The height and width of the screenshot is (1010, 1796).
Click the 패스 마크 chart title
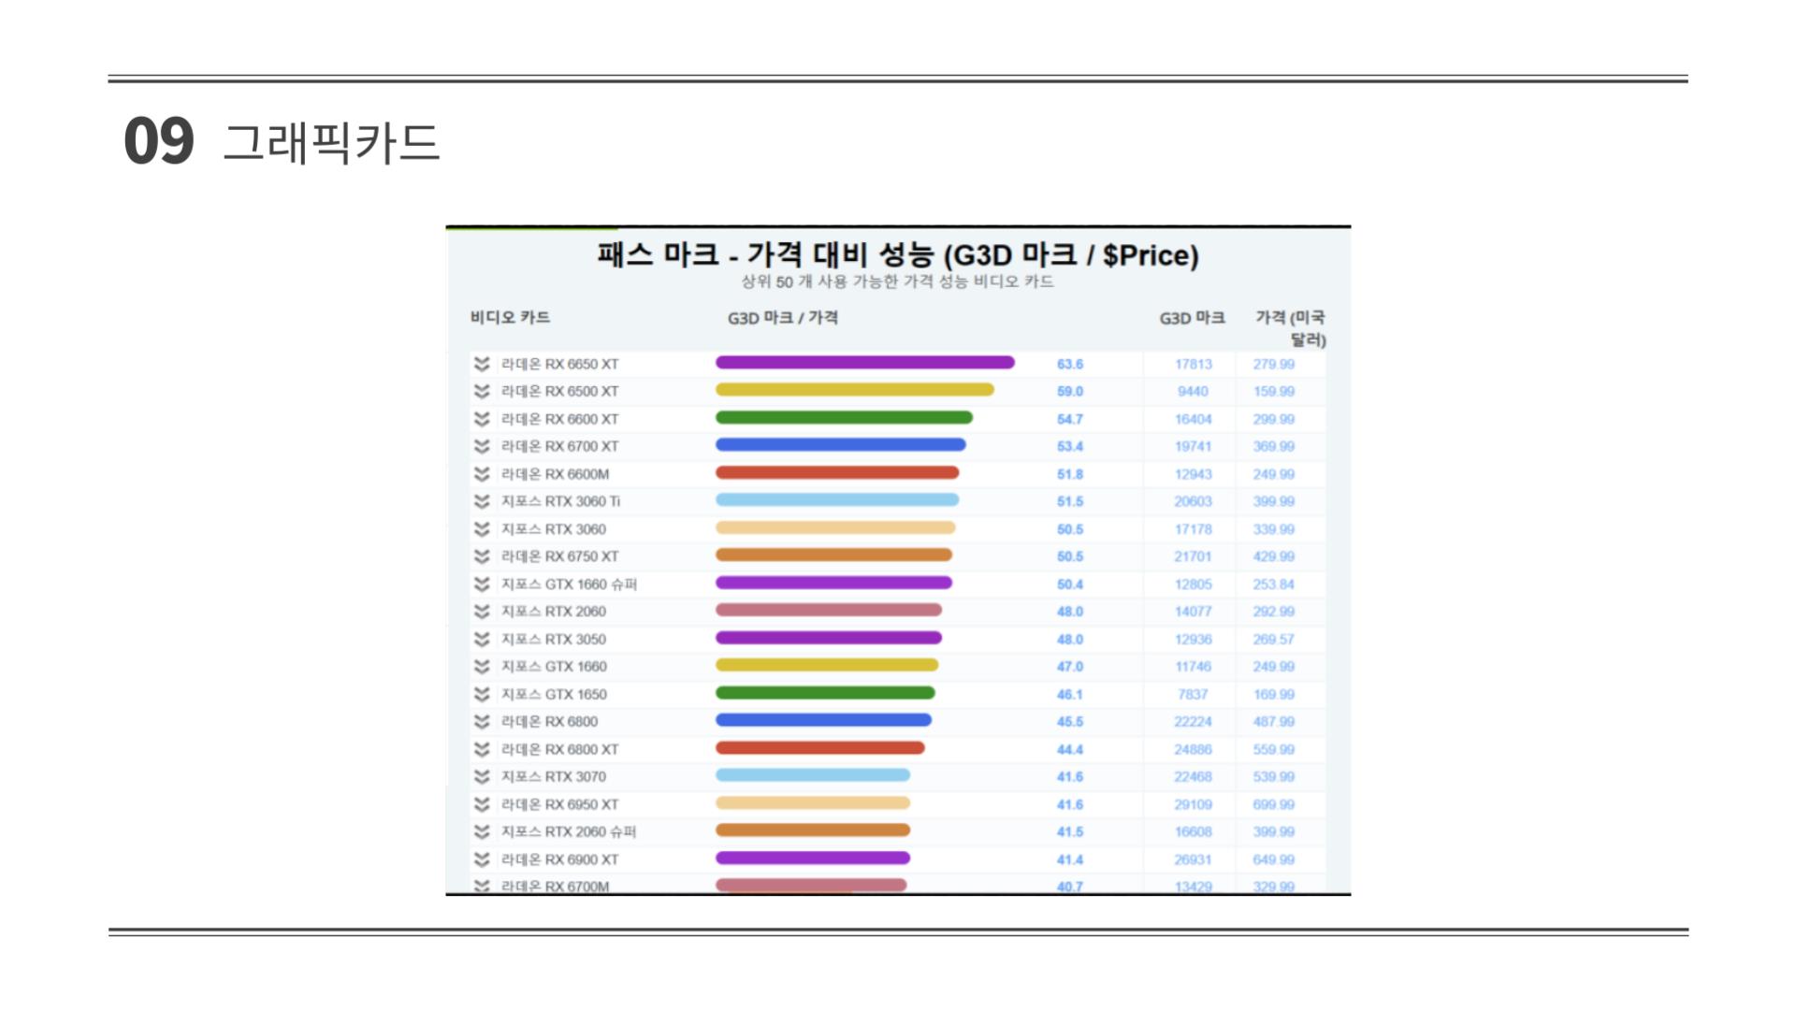(898, 254)
